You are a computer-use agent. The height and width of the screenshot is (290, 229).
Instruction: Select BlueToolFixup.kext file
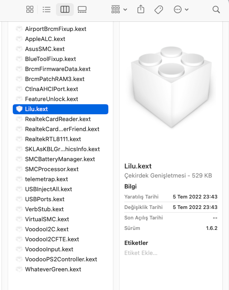tap(61, 59)
